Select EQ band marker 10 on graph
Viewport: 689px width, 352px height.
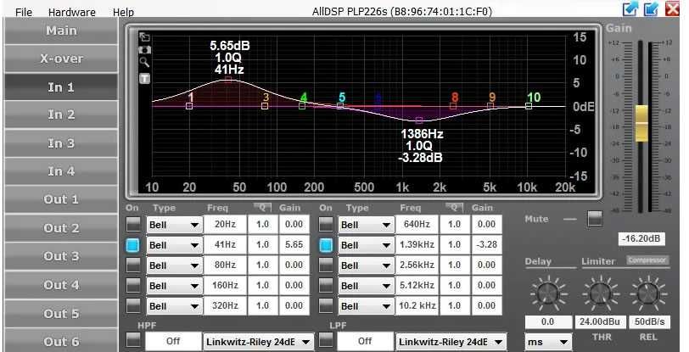pyautogui.click(x=529, y=106)
